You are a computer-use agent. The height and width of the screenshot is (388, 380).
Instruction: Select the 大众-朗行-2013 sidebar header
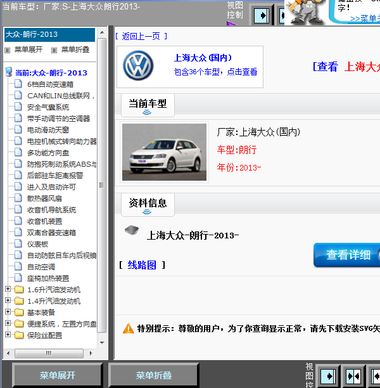[49, 34]
